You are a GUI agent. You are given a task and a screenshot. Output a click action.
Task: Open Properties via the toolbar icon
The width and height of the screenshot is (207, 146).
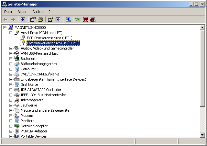[x=33, y=20]
